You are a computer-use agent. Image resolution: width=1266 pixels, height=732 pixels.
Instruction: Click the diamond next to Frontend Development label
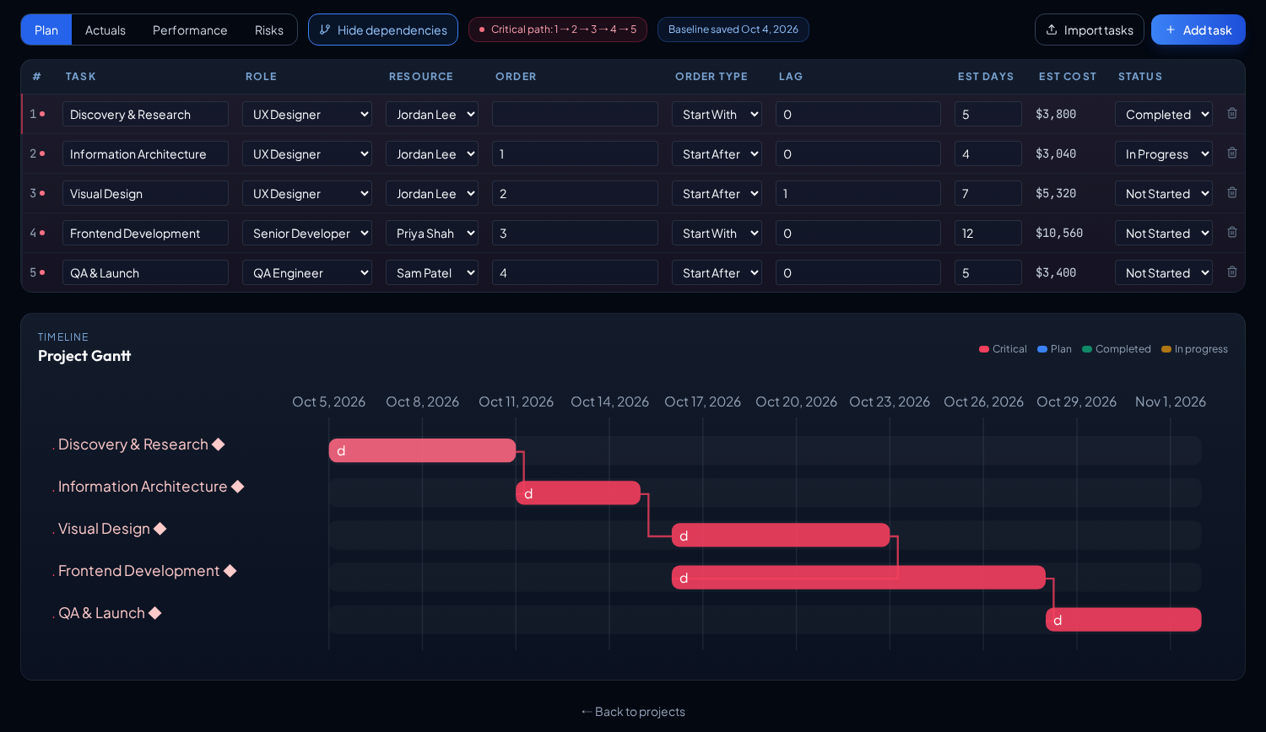pos(230,571)
